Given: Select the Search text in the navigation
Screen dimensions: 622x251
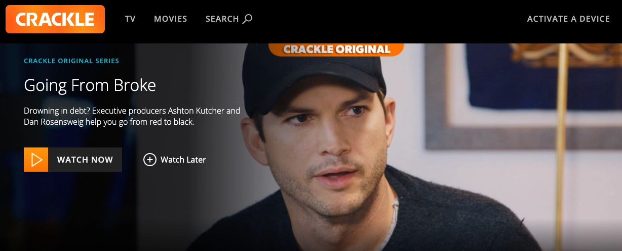Looking at the screenshot, I should [x=222, y=19].
